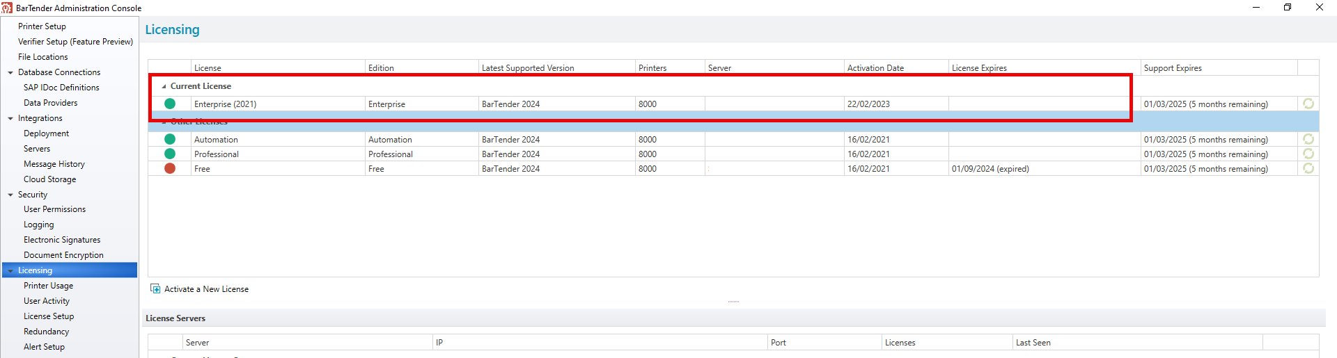Open Logging under Security
1337x358 pixels.
[38, 225]
